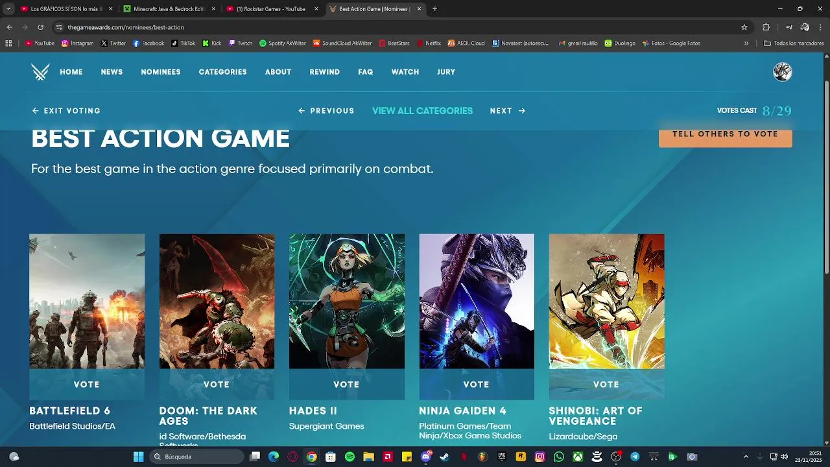Go back in browser history
This screenshot has width=830, height=467.
pos(9,27)
